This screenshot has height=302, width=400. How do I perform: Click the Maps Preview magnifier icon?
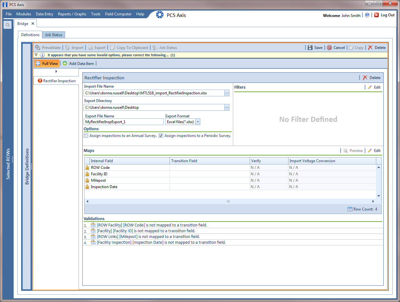346,151
